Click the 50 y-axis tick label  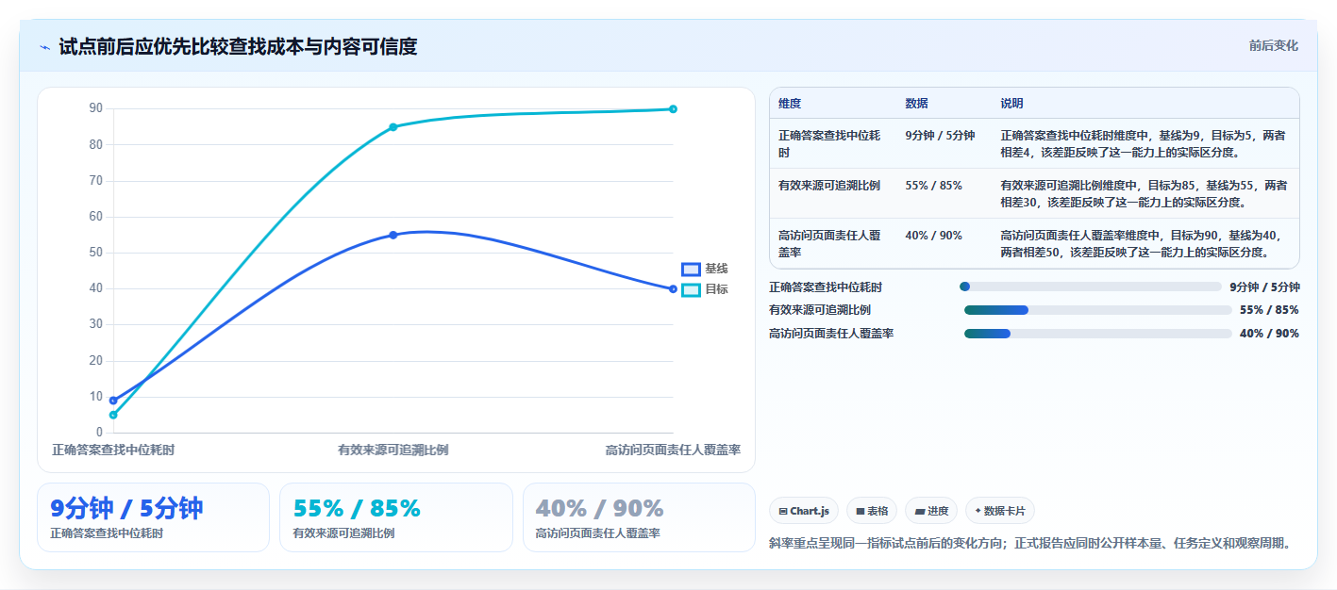click(95, 253)
